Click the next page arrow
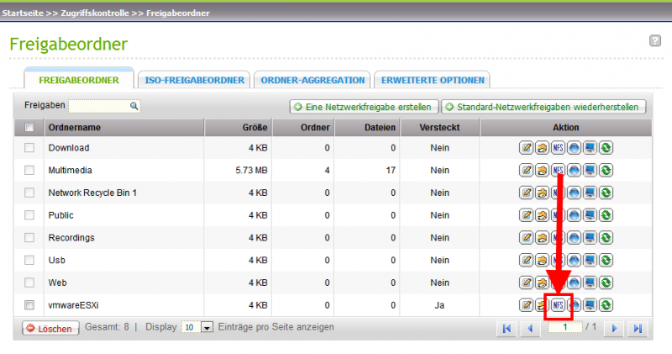Viewport: 672px width, 354px height. (x=616, y=328)
